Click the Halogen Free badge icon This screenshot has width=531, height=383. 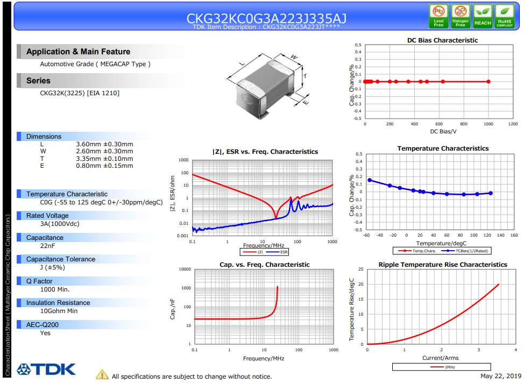tap(461, 16)
